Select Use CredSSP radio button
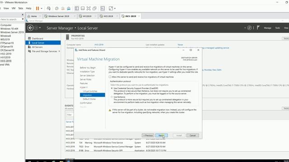Image resolution: width=289 pixels, height=162 pixels. (112, 88)
